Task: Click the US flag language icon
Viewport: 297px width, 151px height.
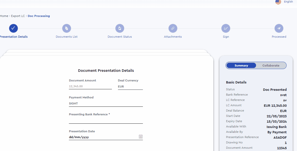Action: click(278, 2)
